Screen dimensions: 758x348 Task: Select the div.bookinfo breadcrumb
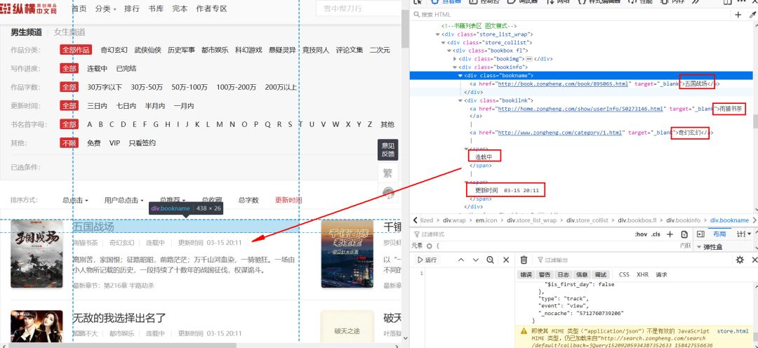[x=683, y=220]
